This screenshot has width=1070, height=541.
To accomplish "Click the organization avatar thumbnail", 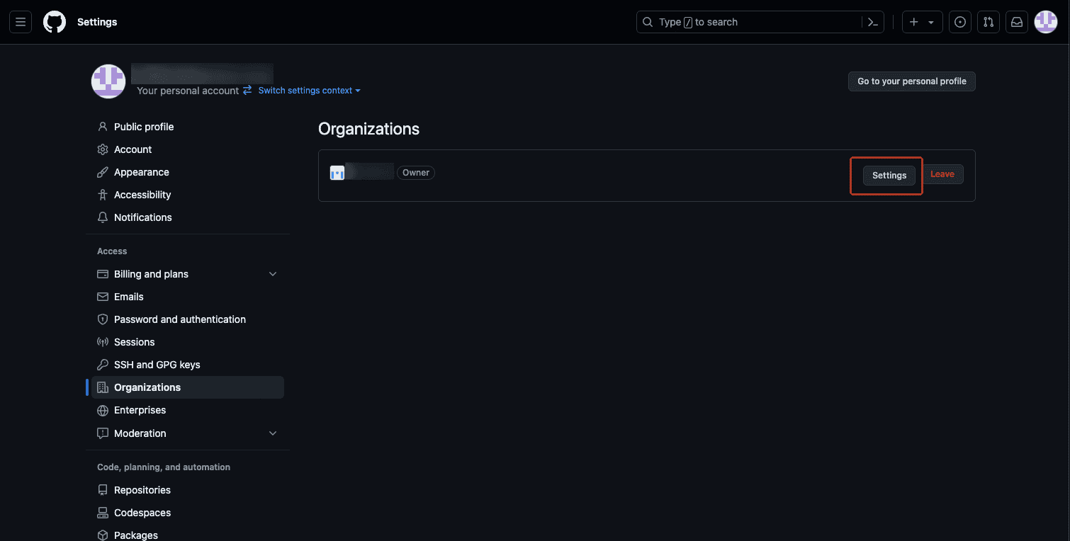I will click(337, 173).
